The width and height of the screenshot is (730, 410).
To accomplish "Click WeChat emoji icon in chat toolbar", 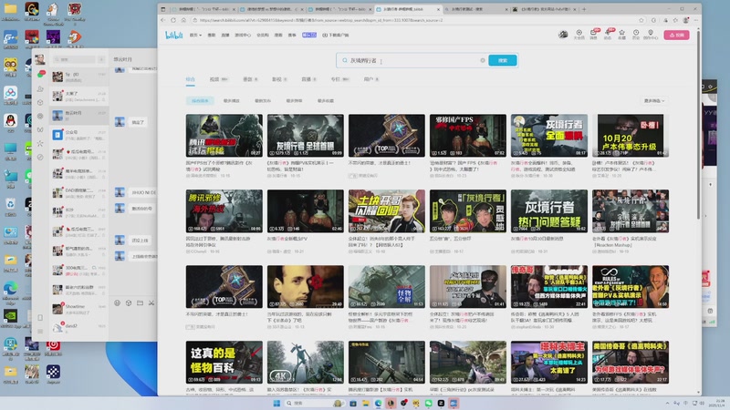I will [118, 302].
